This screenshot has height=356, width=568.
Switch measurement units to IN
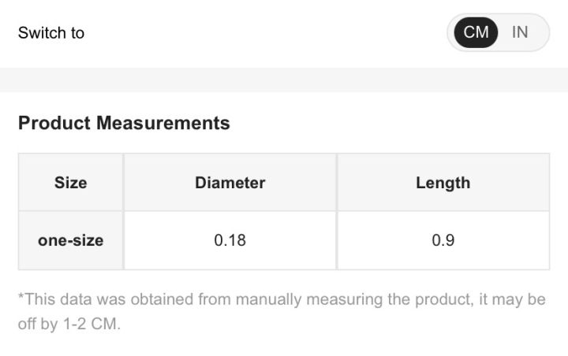520,32
